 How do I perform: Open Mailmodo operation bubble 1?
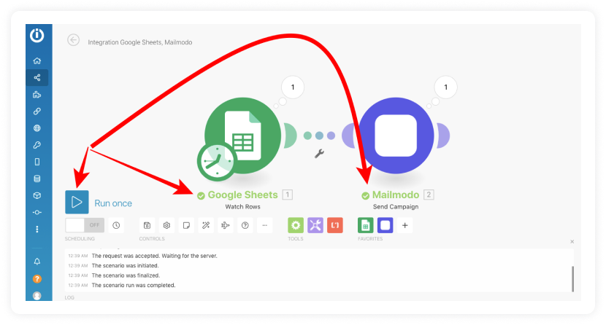tap(445, 87)
